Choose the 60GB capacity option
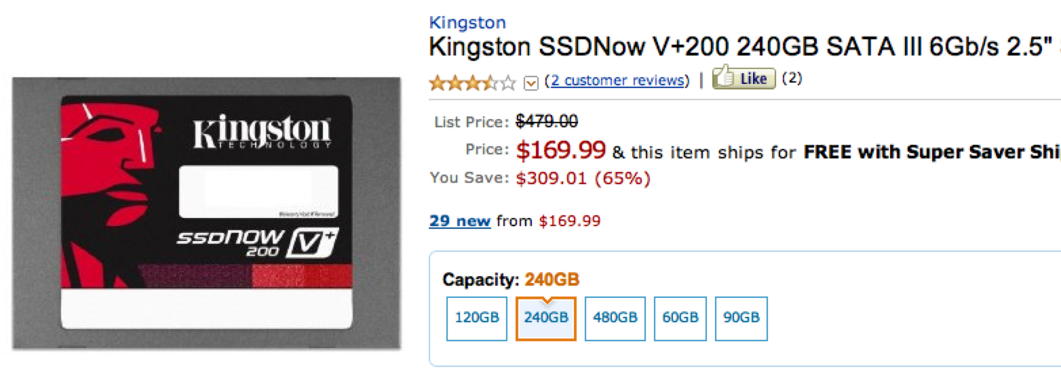 tap(680, 318)
